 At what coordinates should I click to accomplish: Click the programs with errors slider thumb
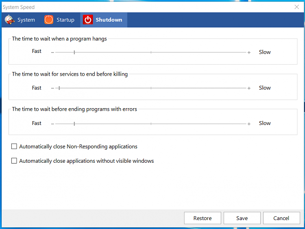pos(74,124)
